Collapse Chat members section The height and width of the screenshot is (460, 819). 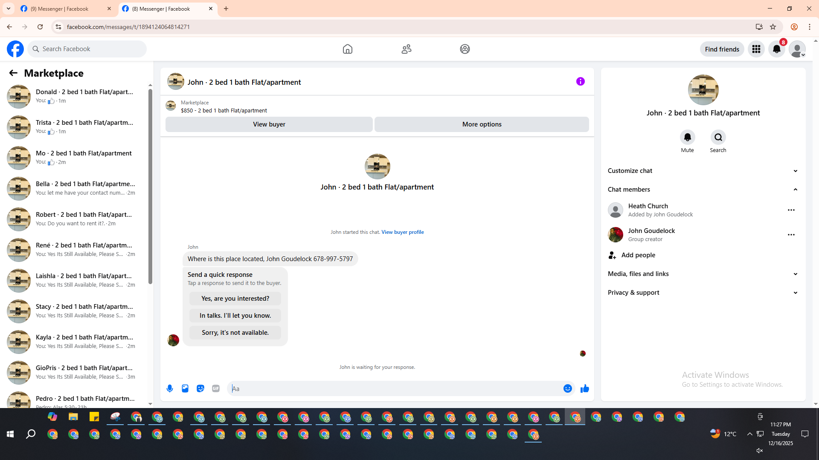point(703,190)
